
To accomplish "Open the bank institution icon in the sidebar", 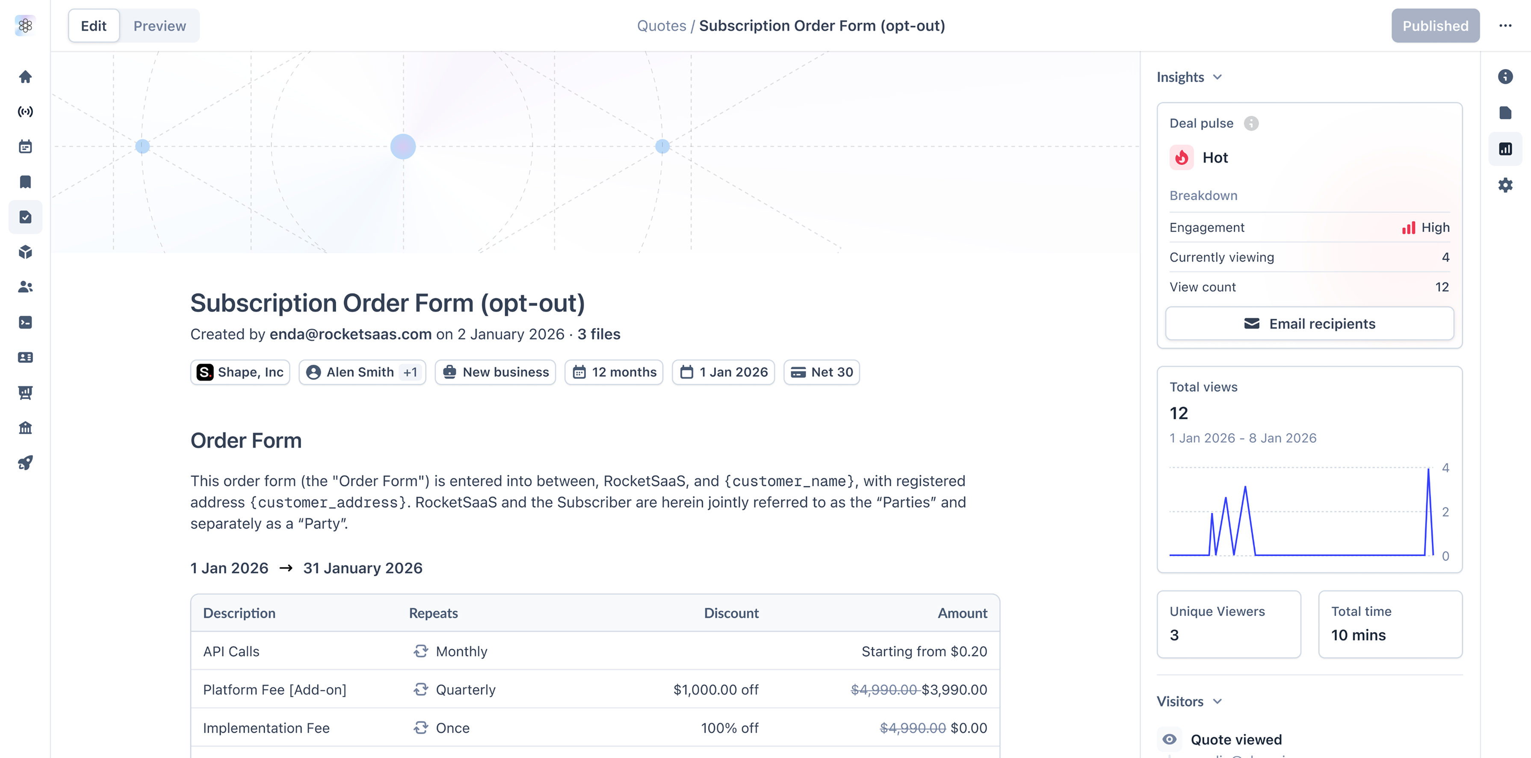I will tap(25, 427).
